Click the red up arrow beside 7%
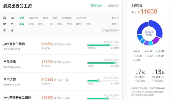The height and width of the screenshot is (100, 170). click(x=137, y=73)
